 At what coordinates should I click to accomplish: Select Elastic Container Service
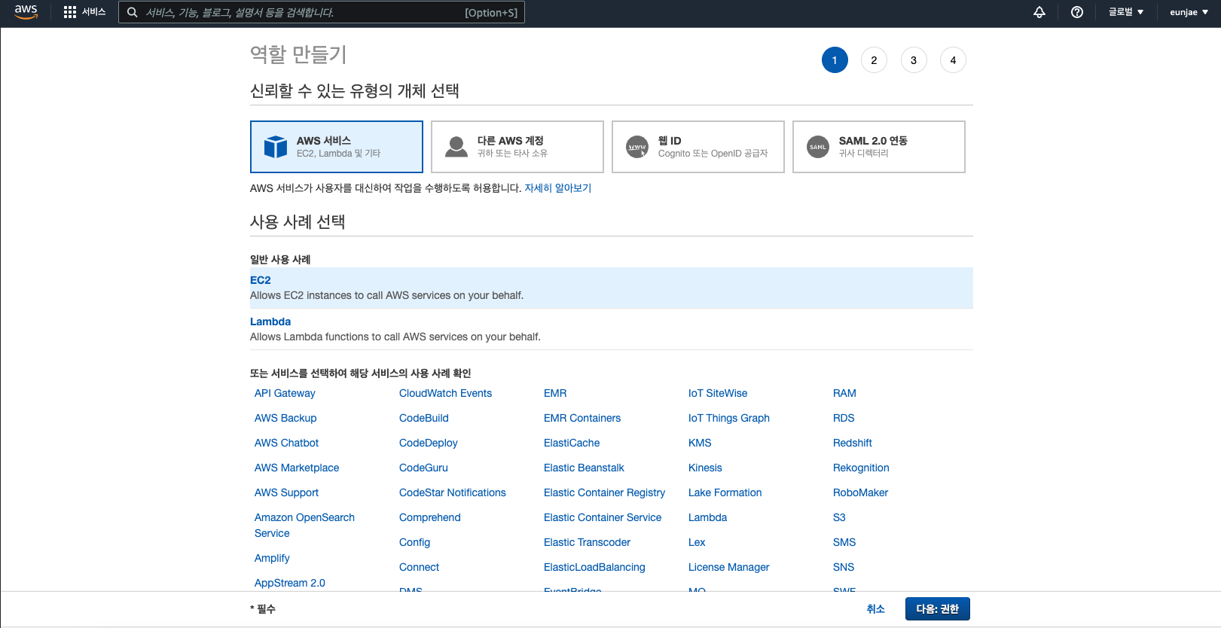point(603,517)
